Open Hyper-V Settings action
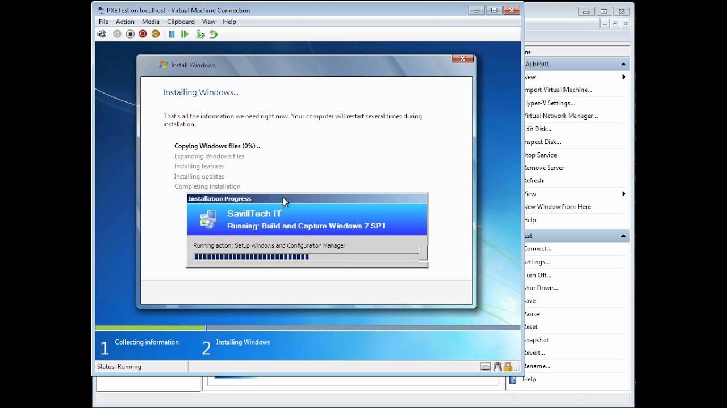The width and height of the screenshot is (727, 408). pyautogui.click(x=550, y=103)
